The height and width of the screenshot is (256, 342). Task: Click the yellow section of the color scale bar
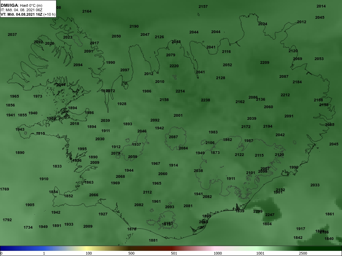[87, 248]
